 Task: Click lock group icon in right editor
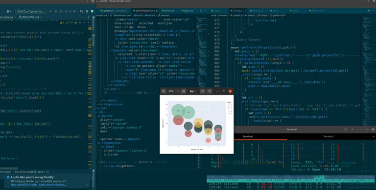click(x=369, y=11)
